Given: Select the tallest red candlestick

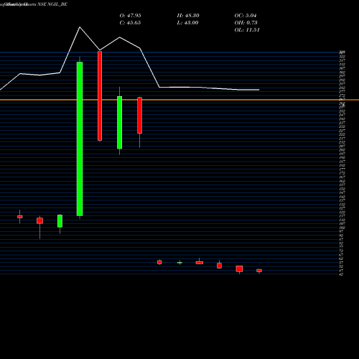Looking at the screenshot, I should pos(100,95).
